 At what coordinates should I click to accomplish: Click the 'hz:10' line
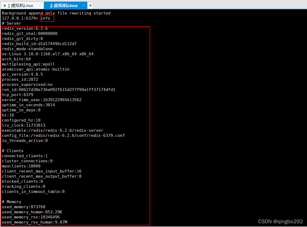click(x=8, y=115)
